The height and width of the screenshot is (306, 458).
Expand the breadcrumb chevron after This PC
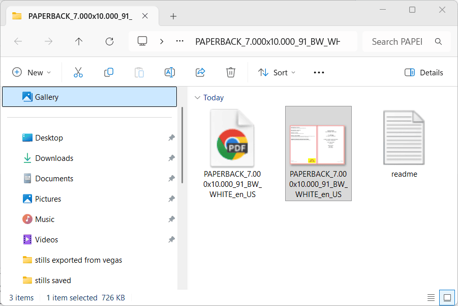point(162,42)
